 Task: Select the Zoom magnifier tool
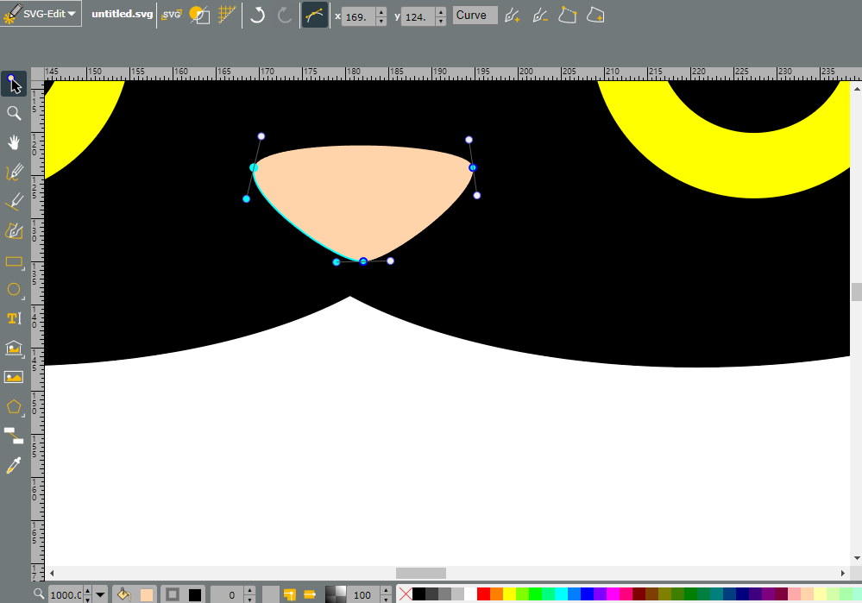(x=14, y=113)
